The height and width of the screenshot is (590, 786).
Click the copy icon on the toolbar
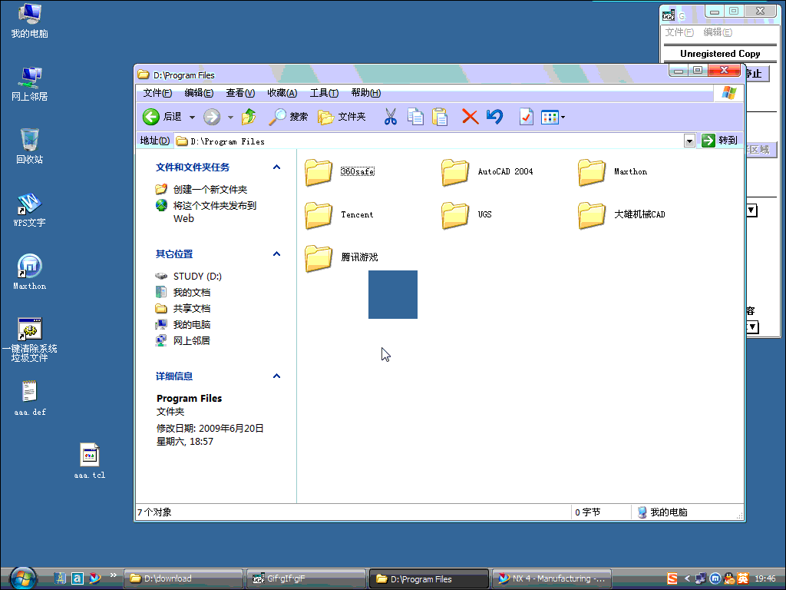(415, 117)
